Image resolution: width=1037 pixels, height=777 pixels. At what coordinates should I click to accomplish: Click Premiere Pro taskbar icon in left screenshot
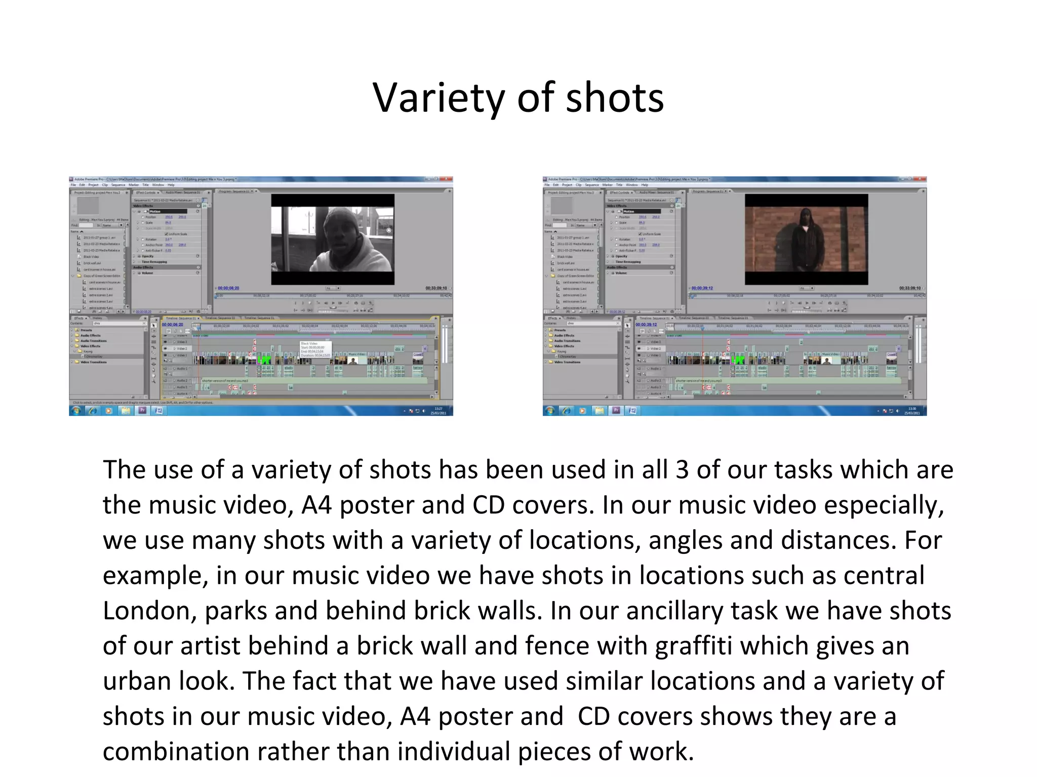(x=142, y=410)
